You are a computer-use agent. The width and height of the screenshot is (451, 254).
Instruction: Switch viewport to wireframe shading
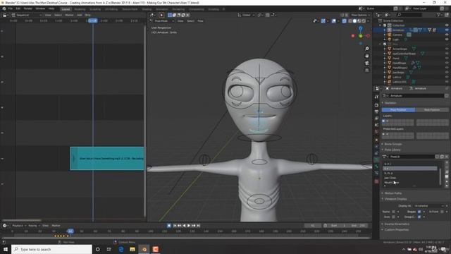point(350,21)
